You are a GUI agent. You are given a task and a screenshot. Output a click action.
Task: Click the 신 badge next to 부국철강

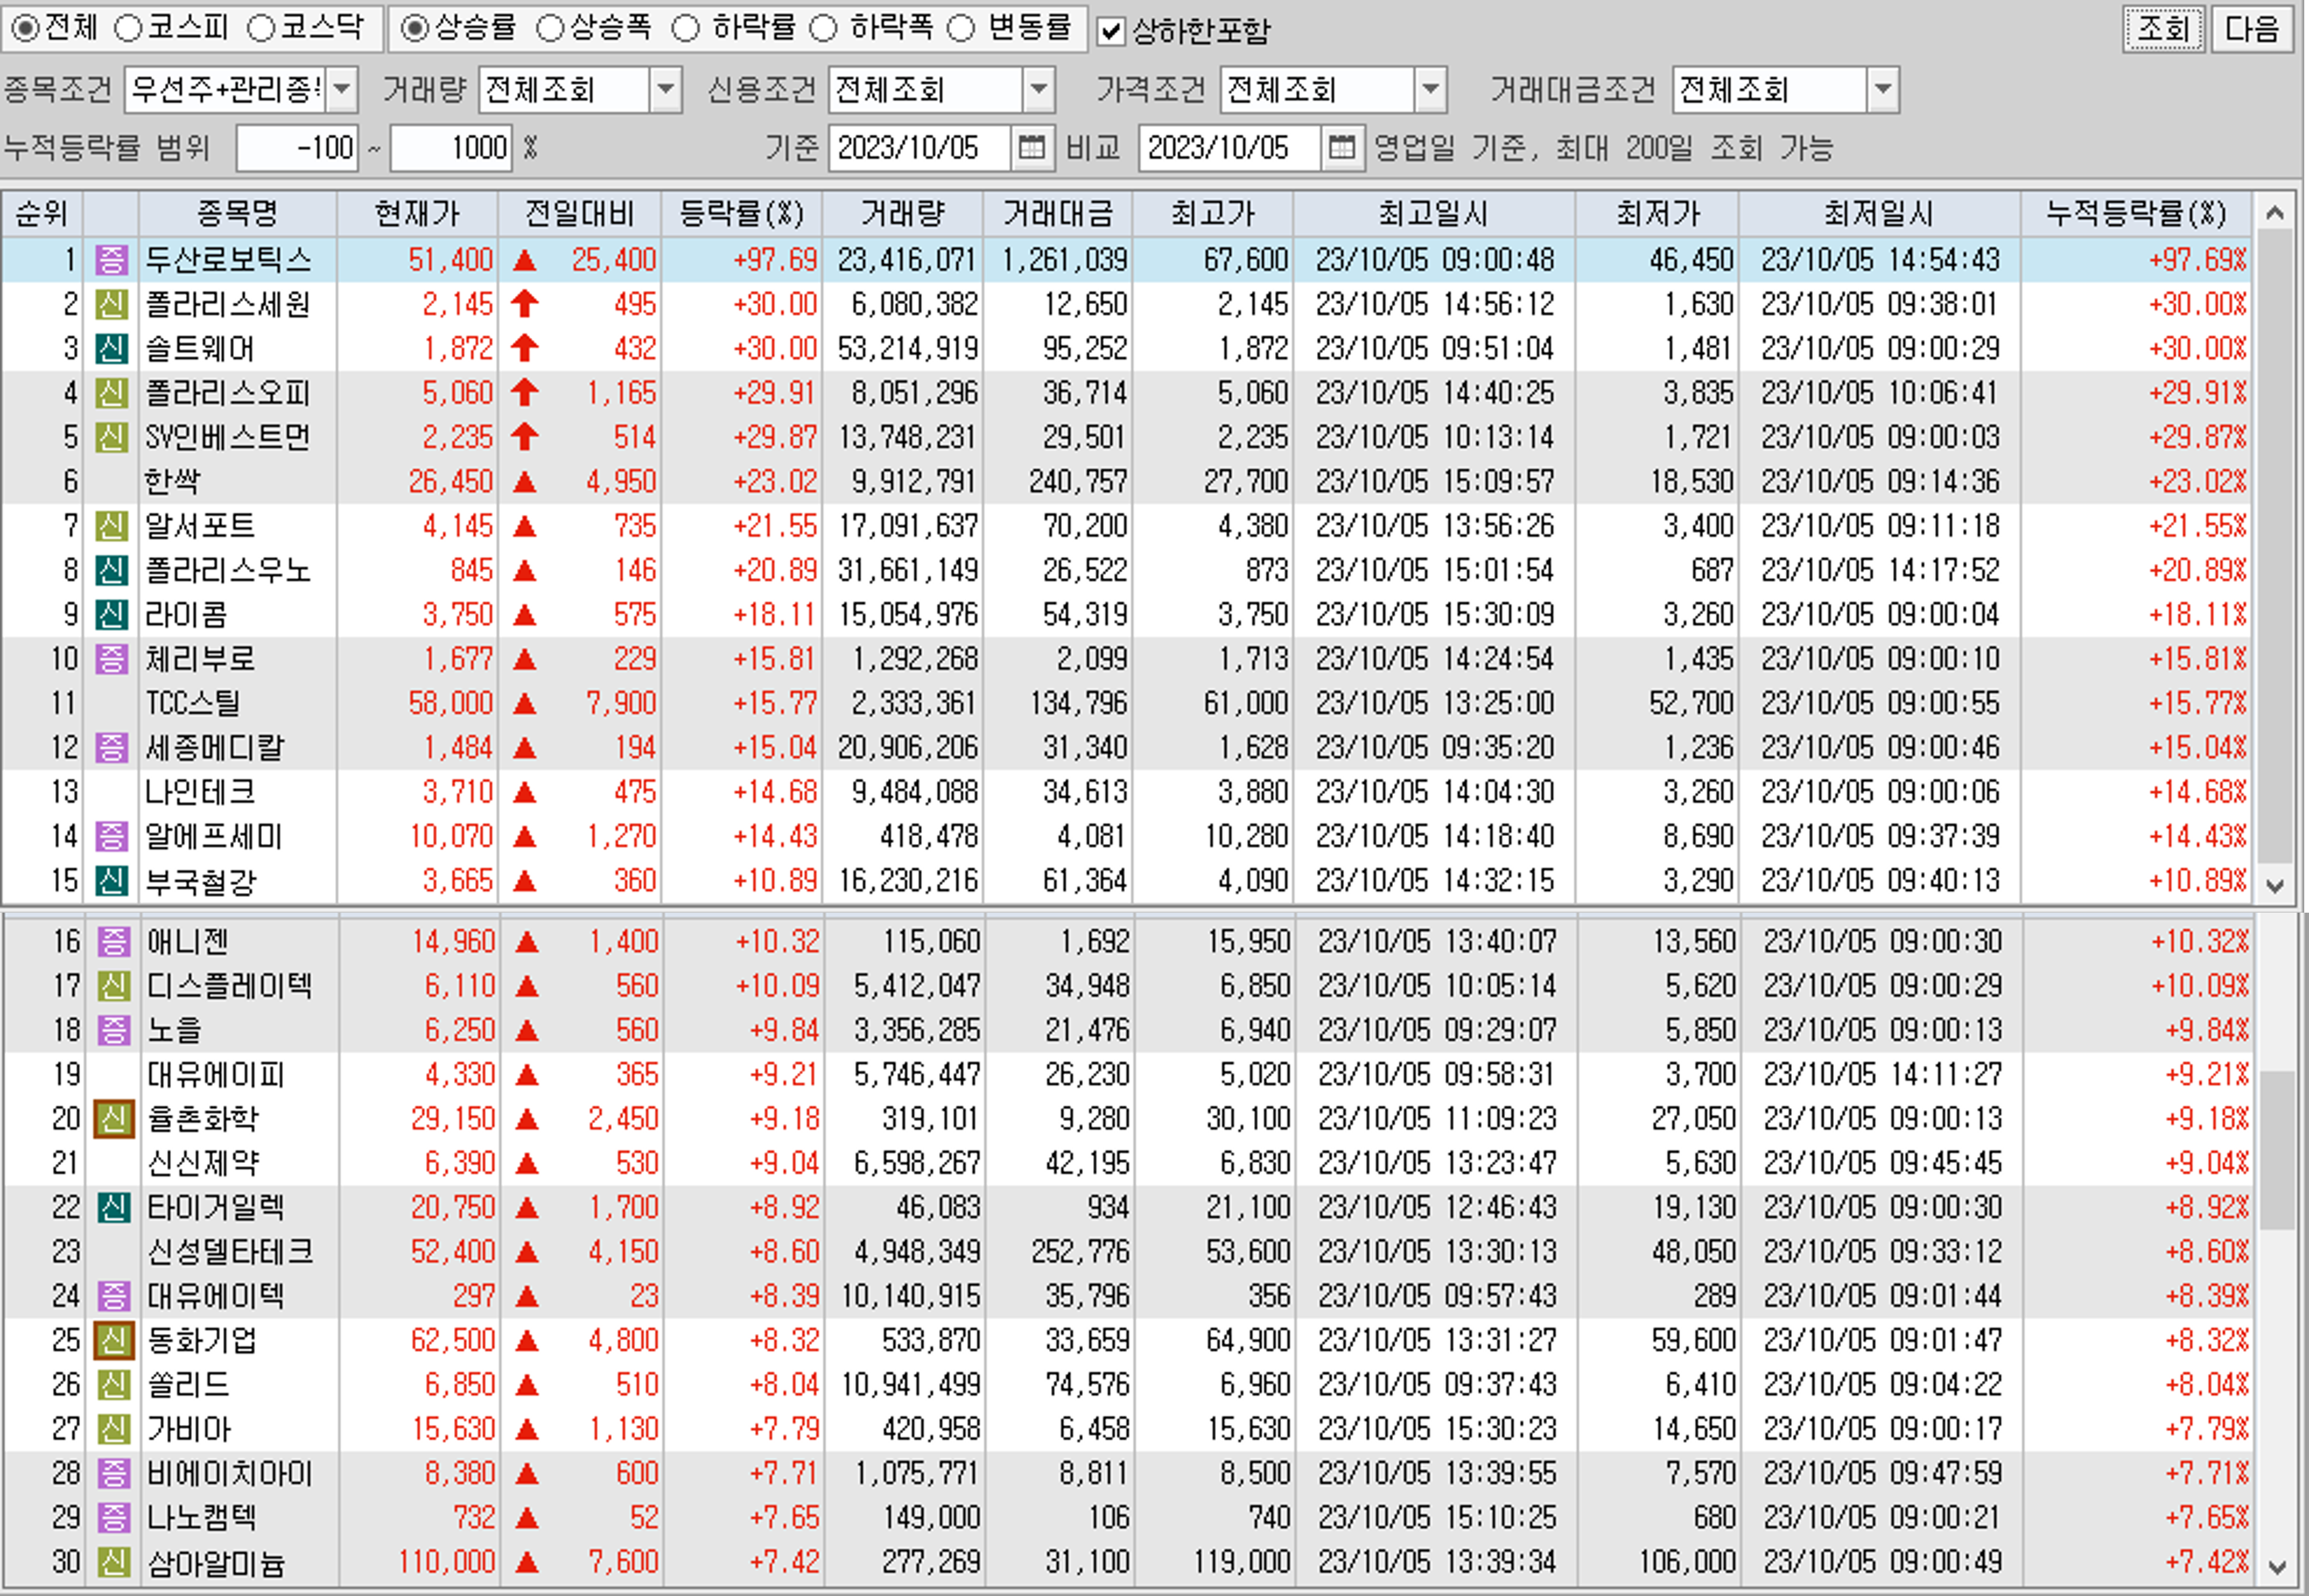click(x=111, y=880)
